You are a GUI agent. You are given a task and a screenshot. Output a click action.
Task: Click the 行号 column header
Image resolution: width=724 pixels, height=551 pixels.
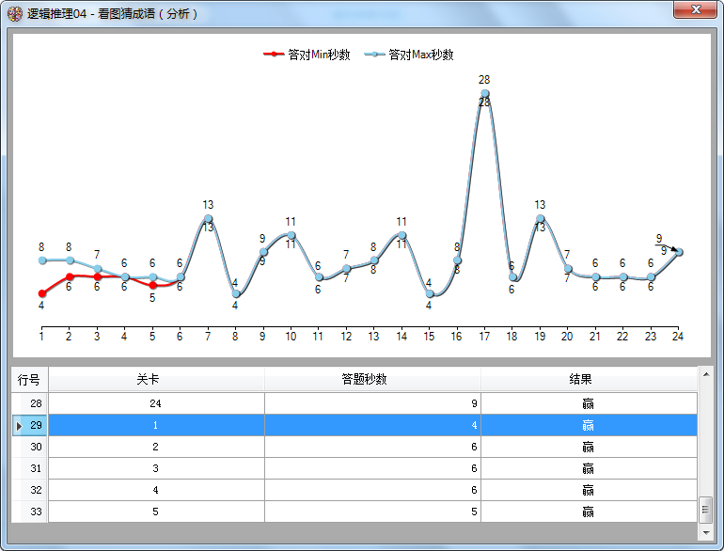click(29, 380)
